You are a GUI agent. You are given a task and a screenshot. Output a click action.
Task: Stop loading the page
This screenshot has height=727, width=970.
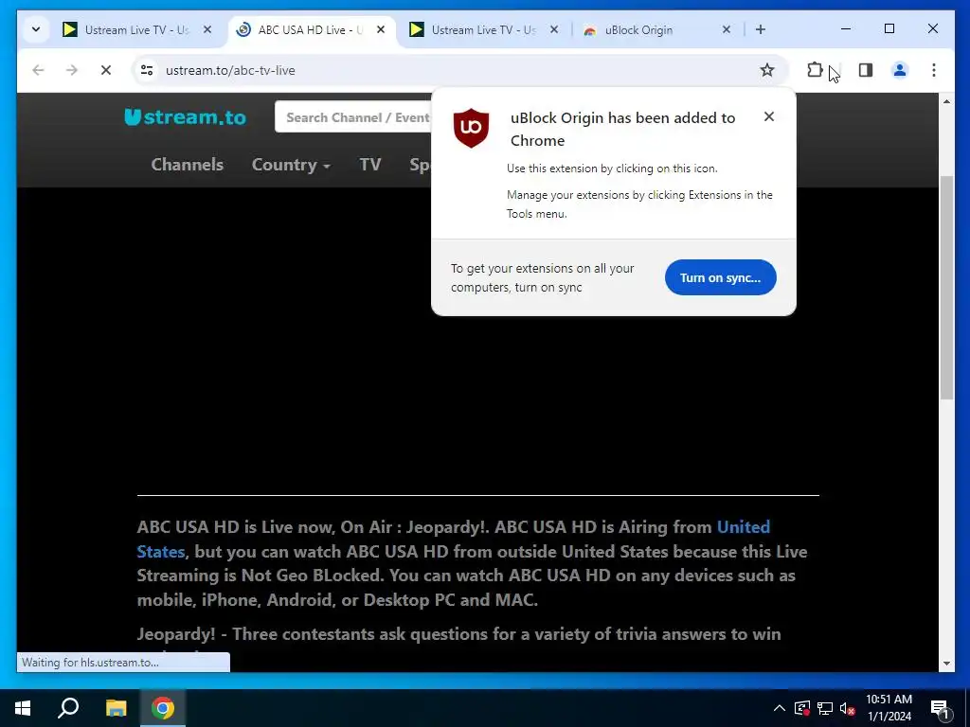tap(106, 70)
